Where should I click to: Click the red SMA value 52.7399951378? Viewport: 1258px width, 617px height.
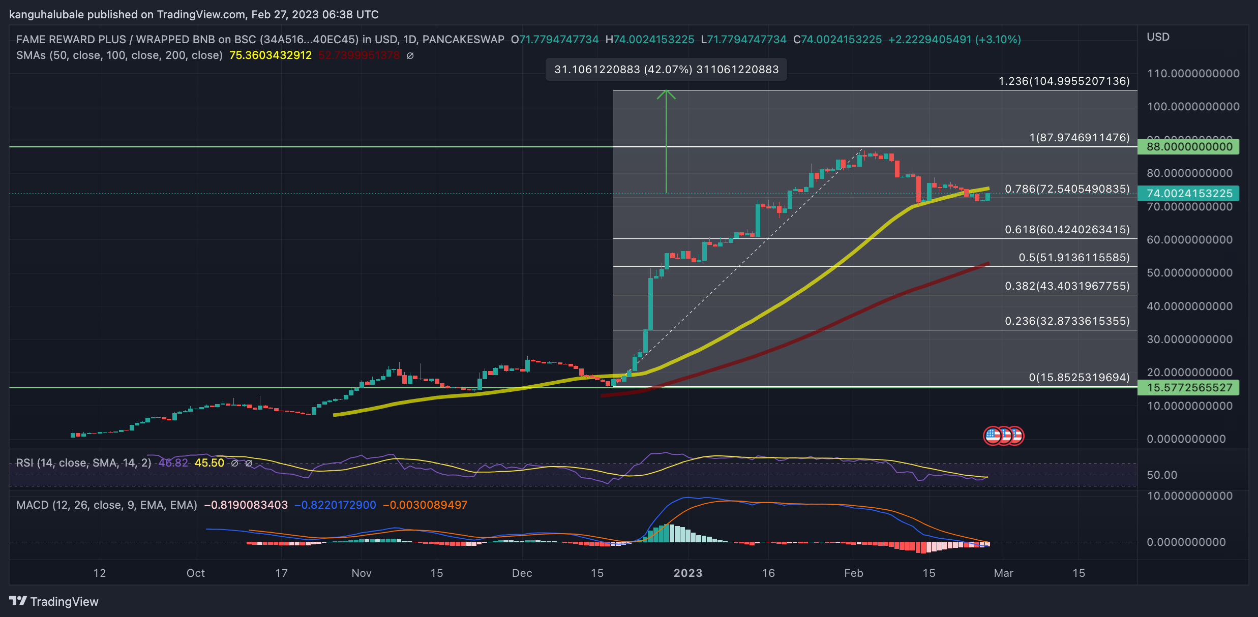pyautogui.click(x=359, y=55)
